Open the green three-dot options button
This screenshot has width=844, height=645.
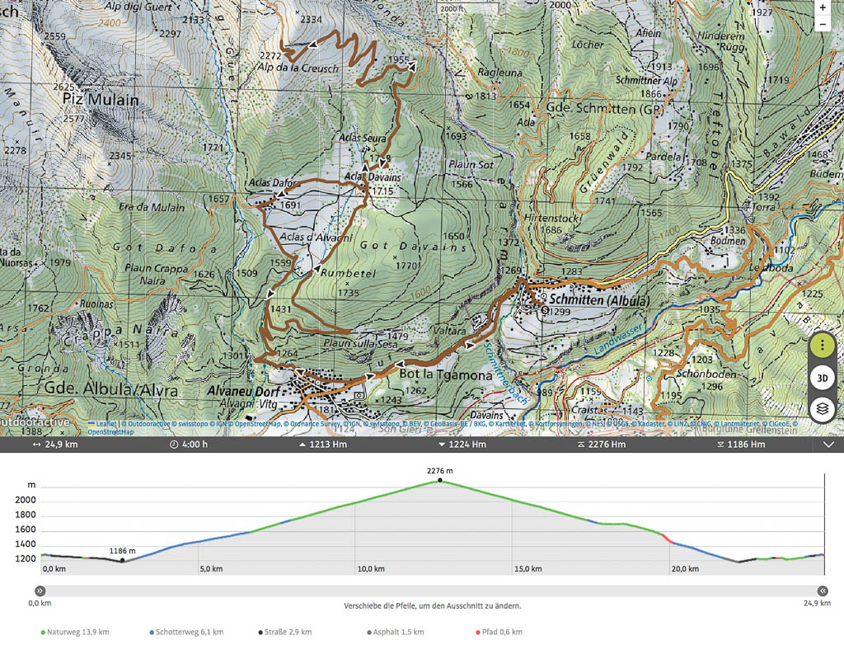click(821, 346)
